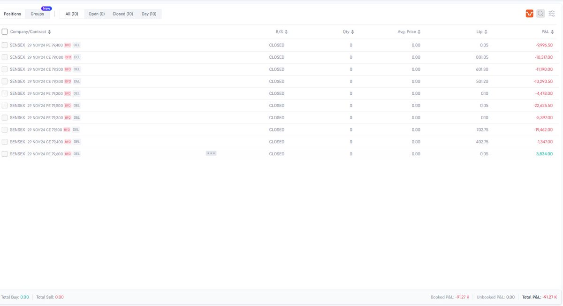
Task: Open the positions search icon
Action: (540, 14)
